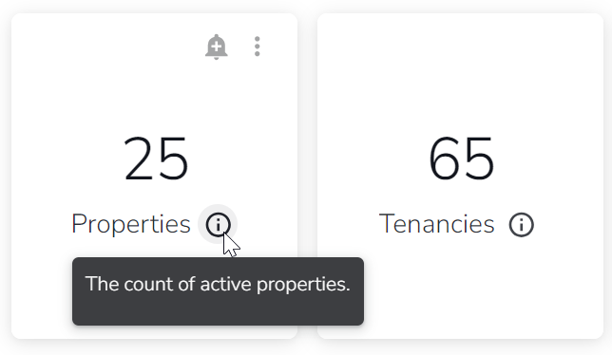
Task: Tap the bell with plus sign
Action: tap(217, 47)
